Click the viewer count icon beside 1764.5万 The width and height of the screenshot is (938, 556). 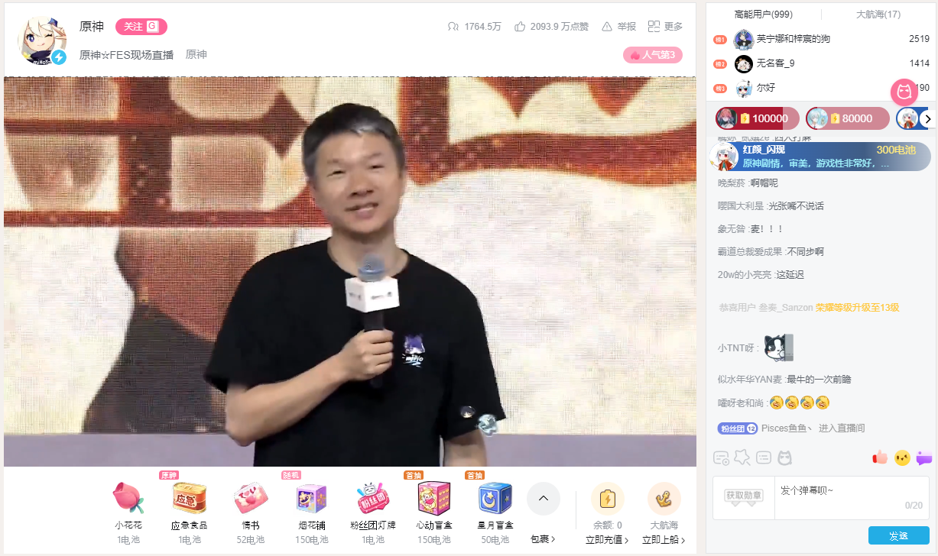coord(453,27)
